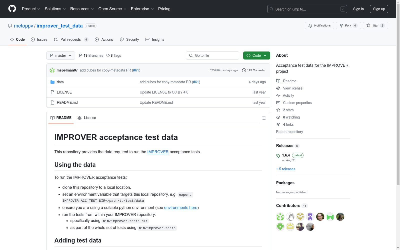Expand the Enterprise menu

(142, 9)
